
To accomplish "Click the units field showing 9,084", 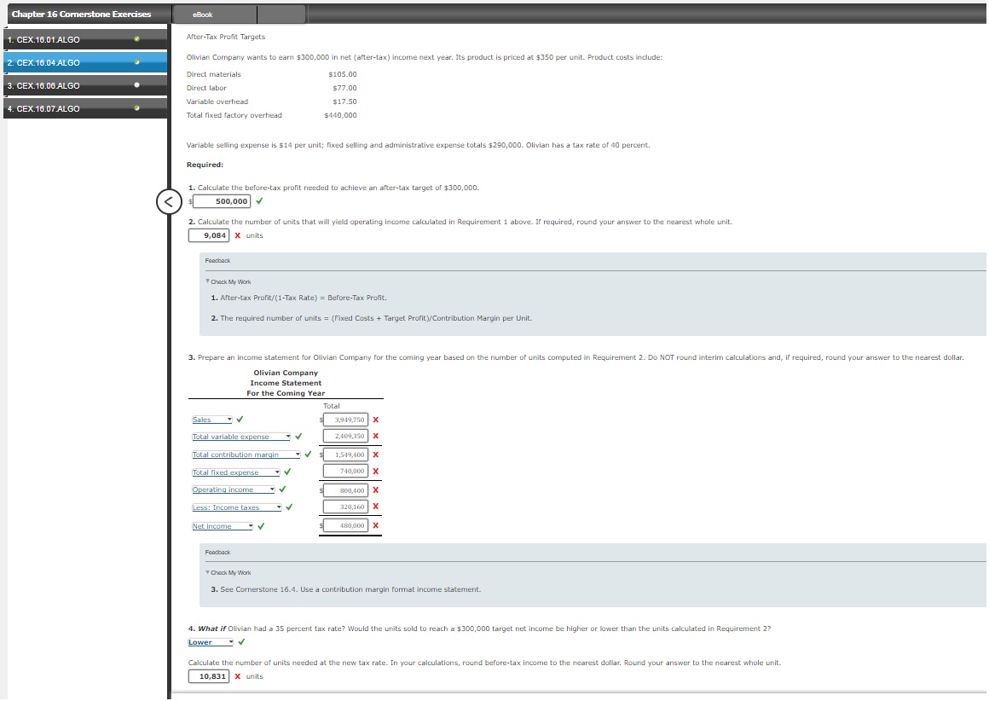I will point(209,235).
